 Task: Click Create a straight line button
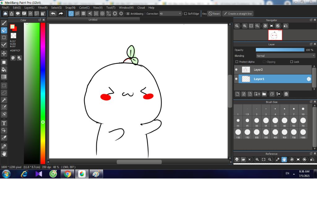tap(238, 14)
